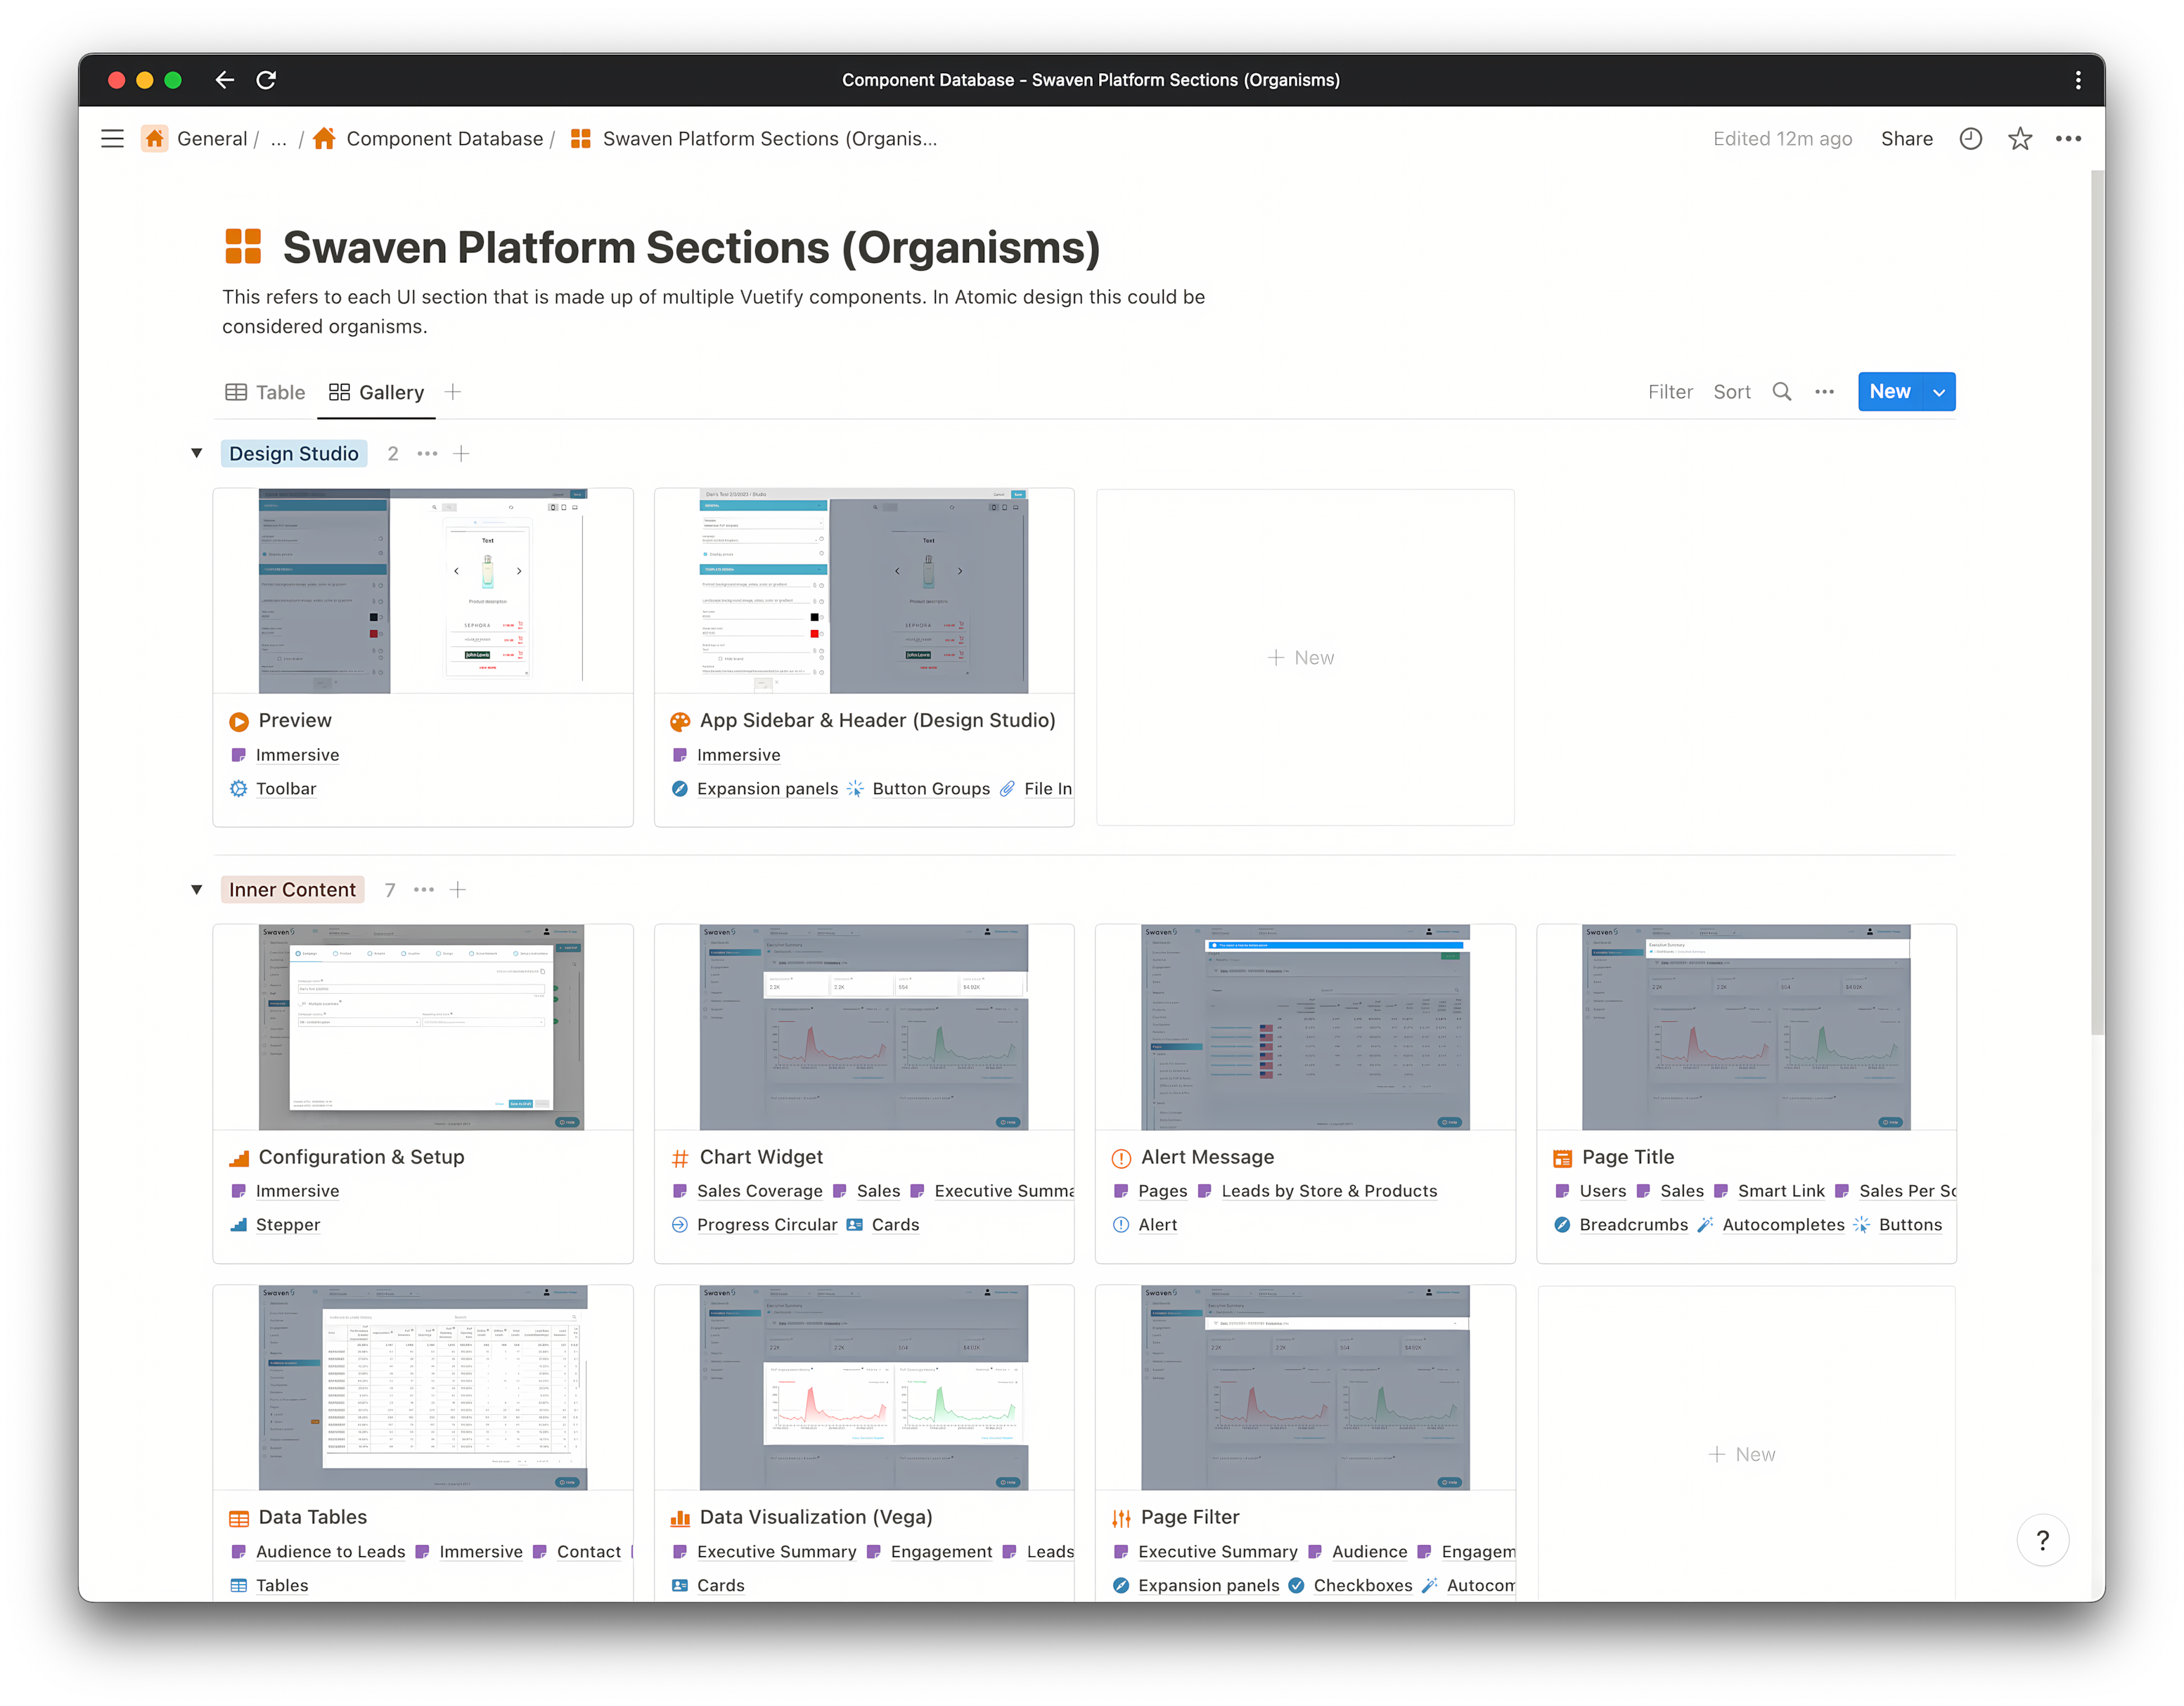Open the sidebar with the hamburger icon
This screenshot has height=1706, width=2184.
pos(112,138)
